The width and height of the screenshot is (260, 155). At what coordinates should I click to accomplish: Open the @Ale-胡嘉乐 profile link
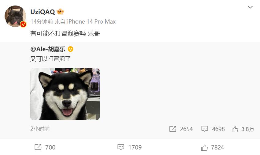pos(48,49)
